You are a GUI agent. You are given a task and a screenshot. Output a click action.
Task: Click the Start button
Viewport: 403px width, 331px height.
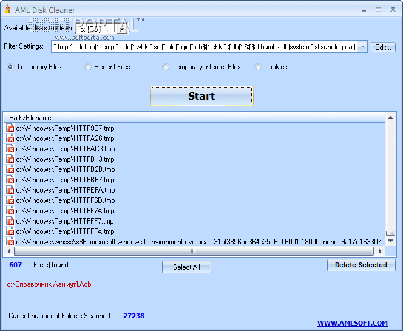click(201, 96)
